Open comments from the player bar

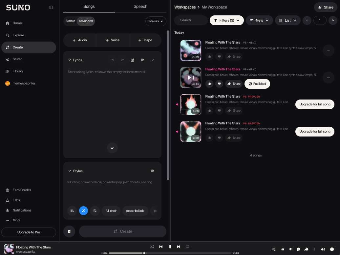(x=298, y=249)
